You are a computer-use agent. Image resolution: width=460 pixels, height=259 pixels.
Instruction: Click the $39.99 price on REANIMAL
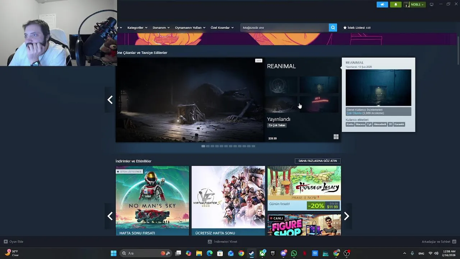[272, 138]
